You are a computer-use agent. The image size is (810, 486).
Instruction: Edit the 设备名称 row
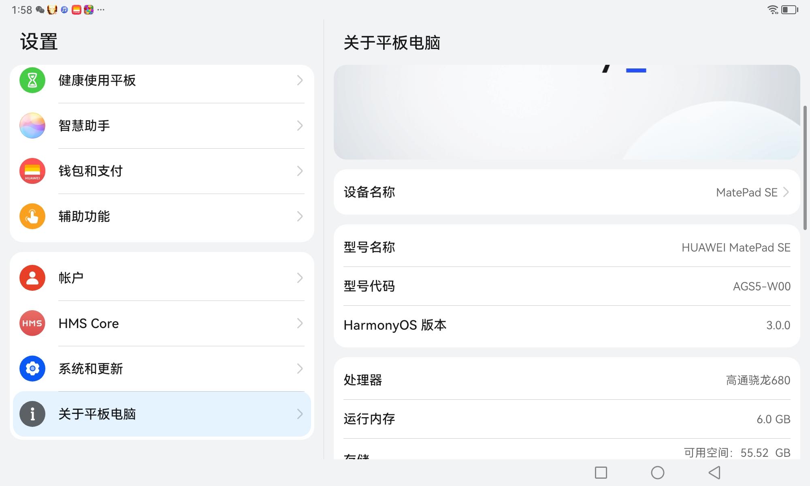[x=567, y=192]
